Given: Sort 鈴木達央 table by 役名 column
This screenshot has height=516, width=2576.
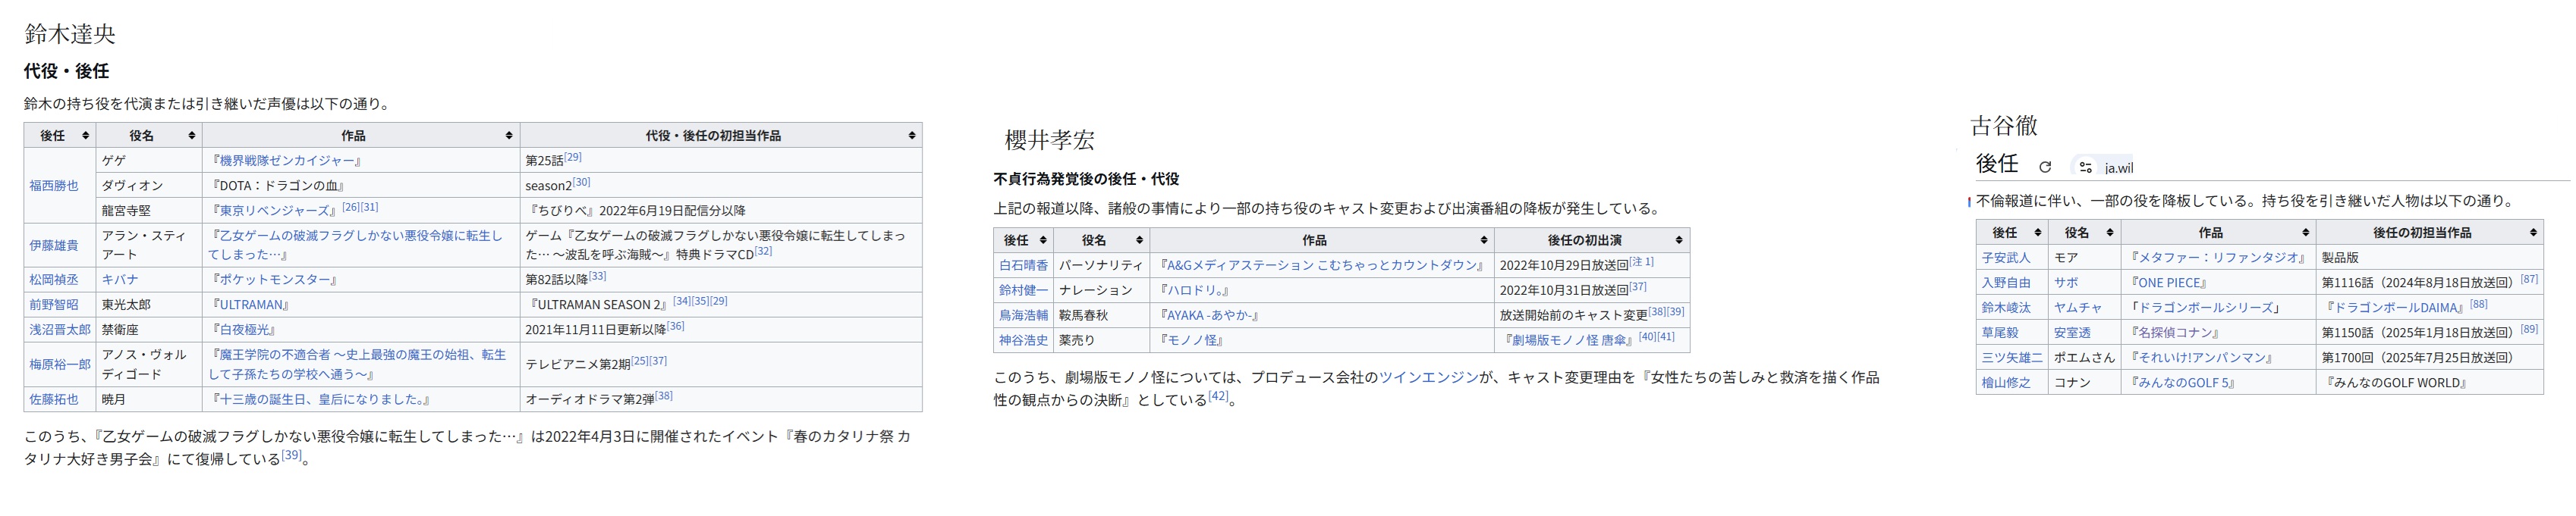Looking at the screenshot, I should [x=191, y=136].
